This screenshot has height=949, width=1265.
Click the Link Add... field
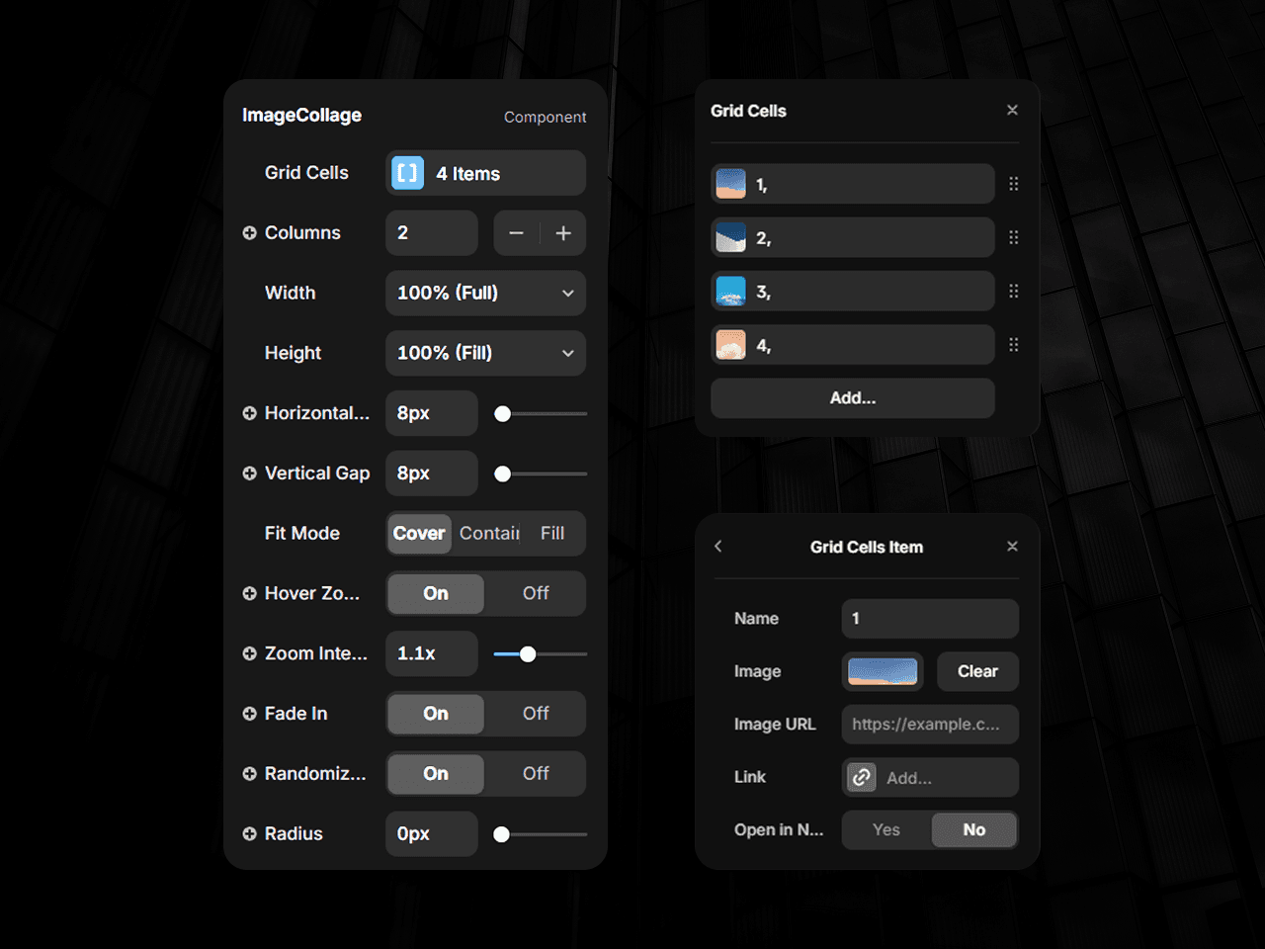930,777
